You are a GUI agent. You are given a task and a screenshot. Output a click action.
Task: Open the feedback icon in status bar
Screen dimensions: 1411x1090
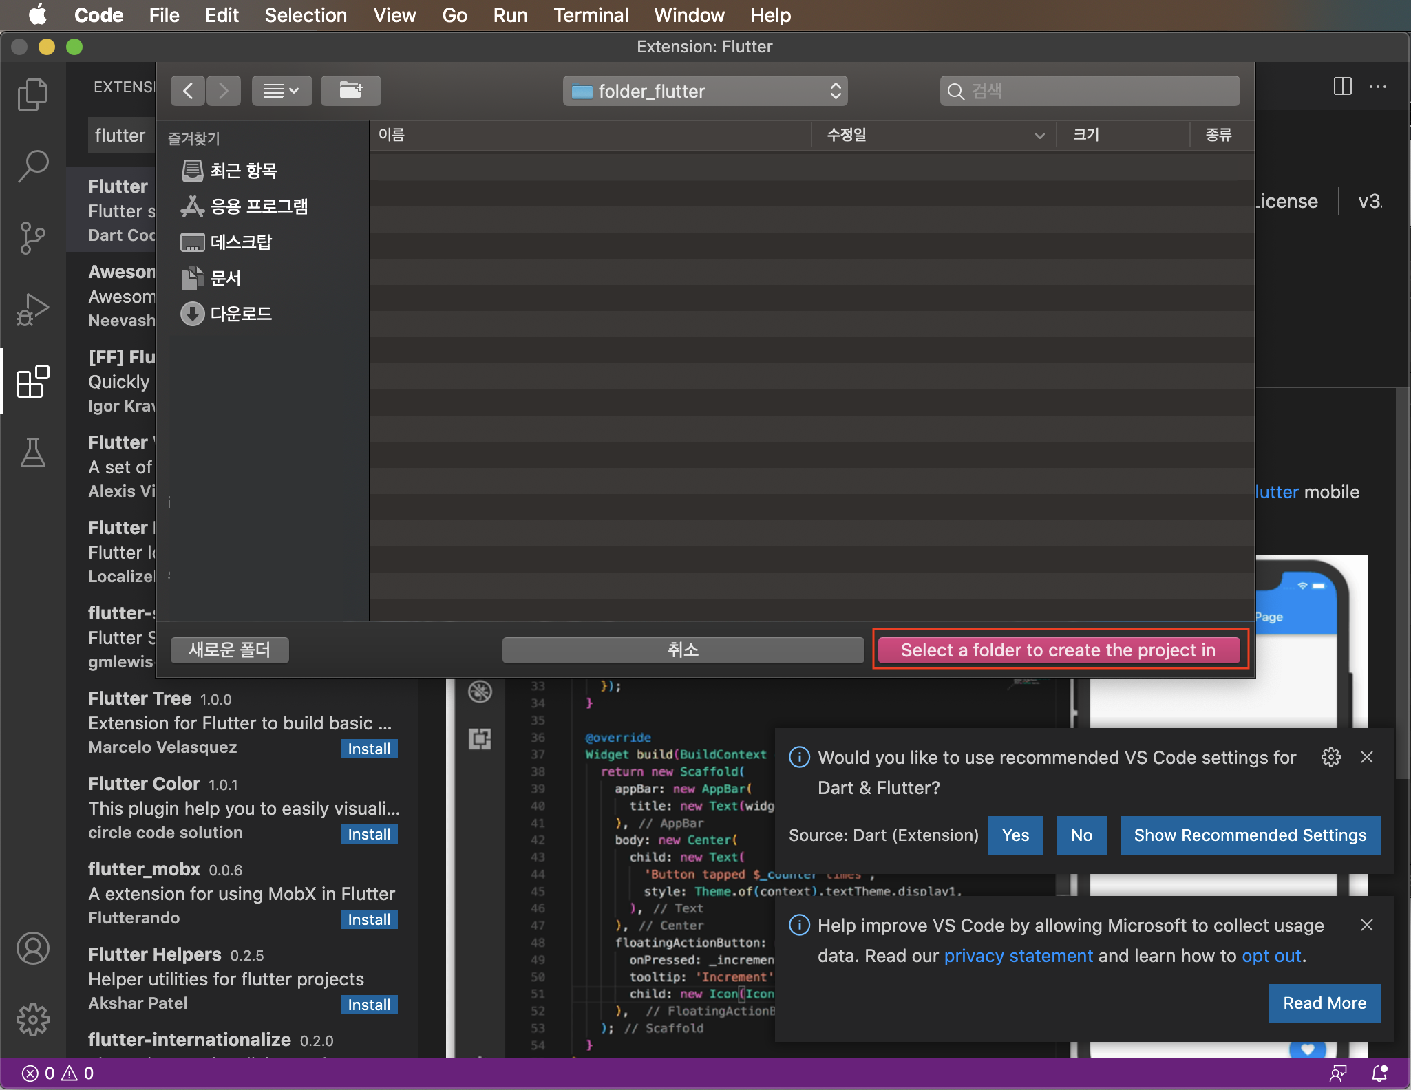(1338, 1073)
